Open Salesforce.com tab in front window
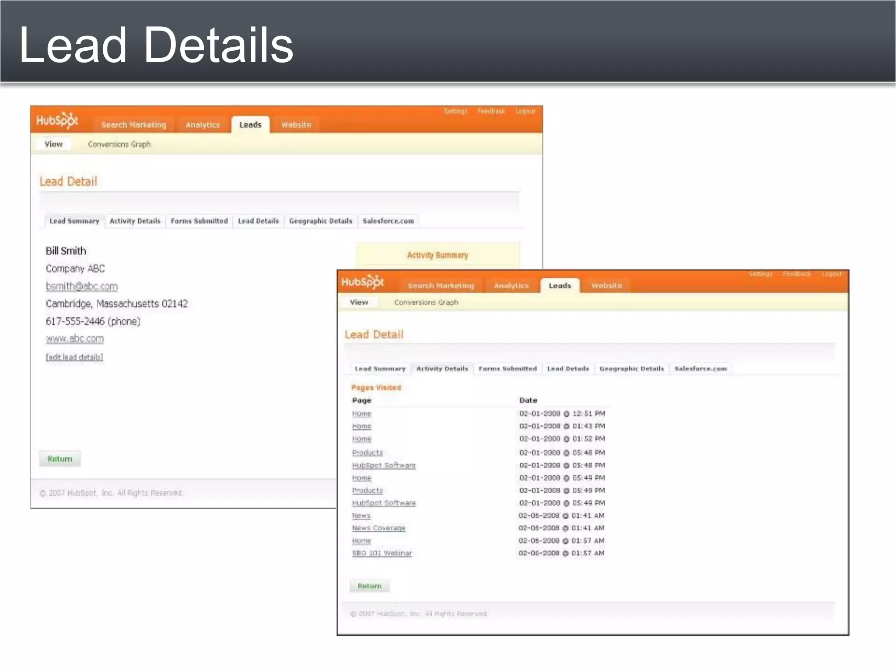896x672 pixels. click(x=700, y=369)
